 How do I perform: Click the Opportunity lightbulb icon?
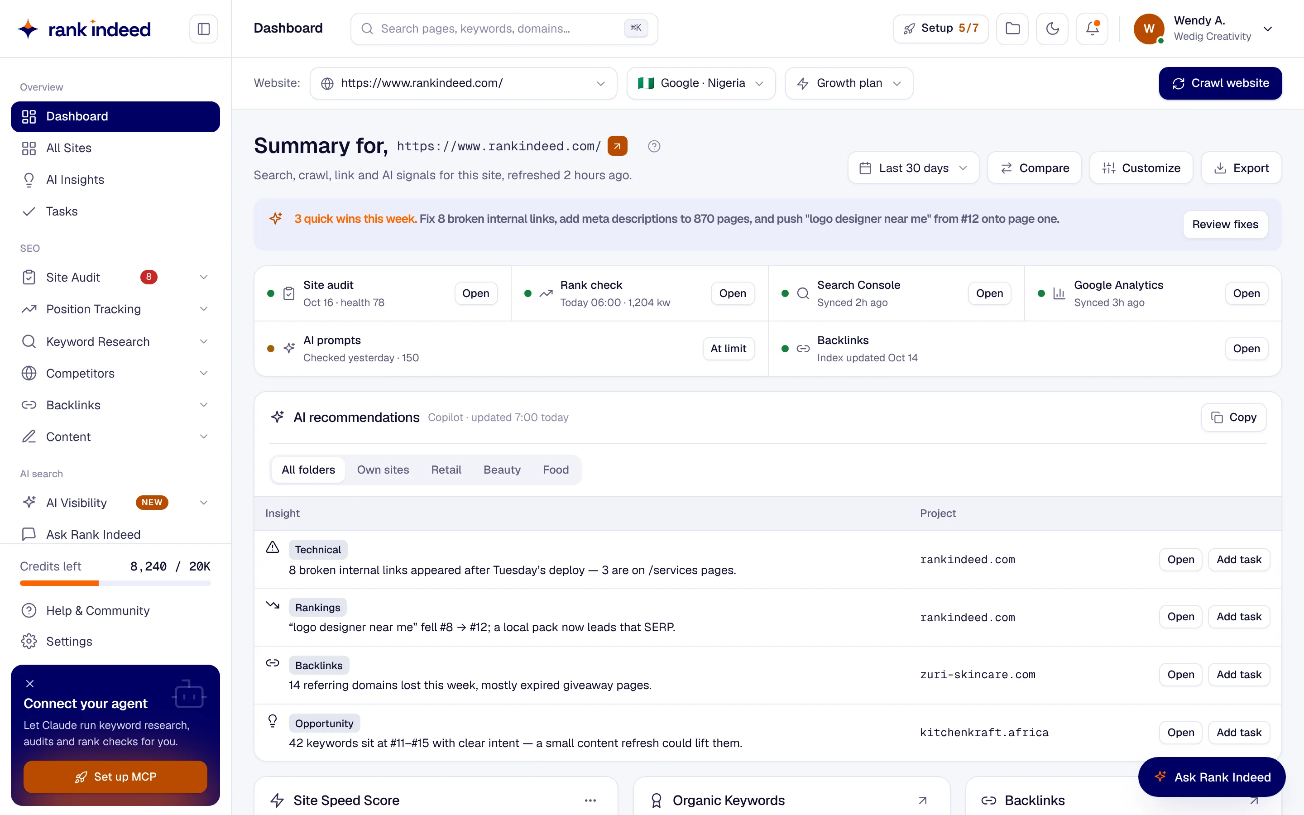273,721
